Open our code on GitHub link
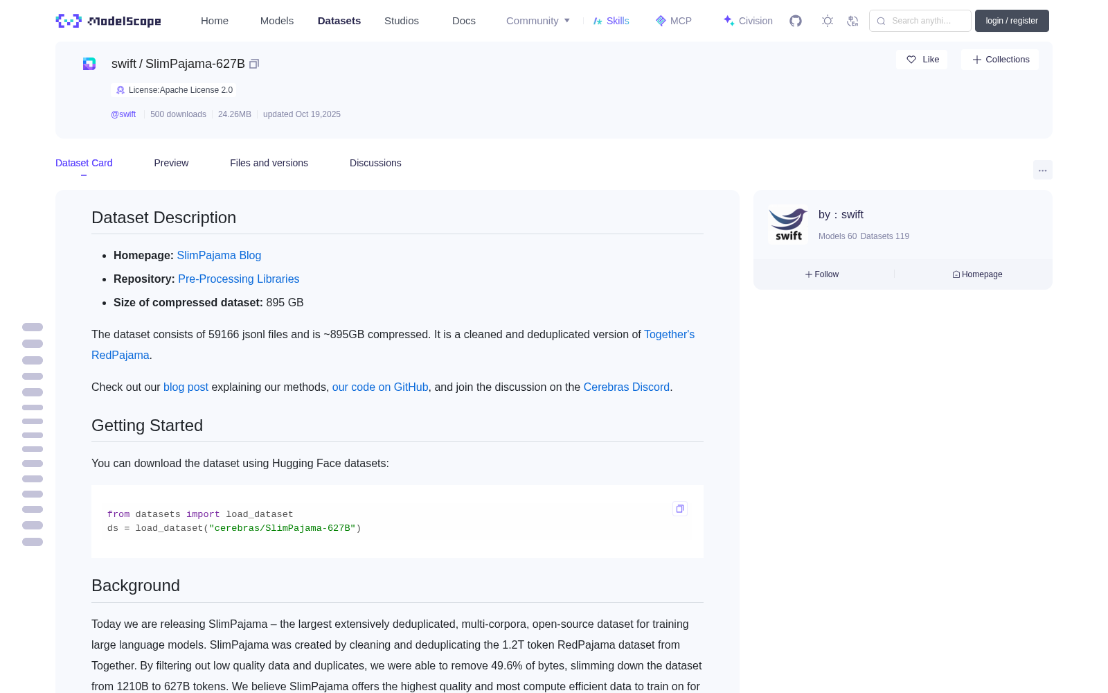This screenshot has width=1108, height=693. coord(380,387)
